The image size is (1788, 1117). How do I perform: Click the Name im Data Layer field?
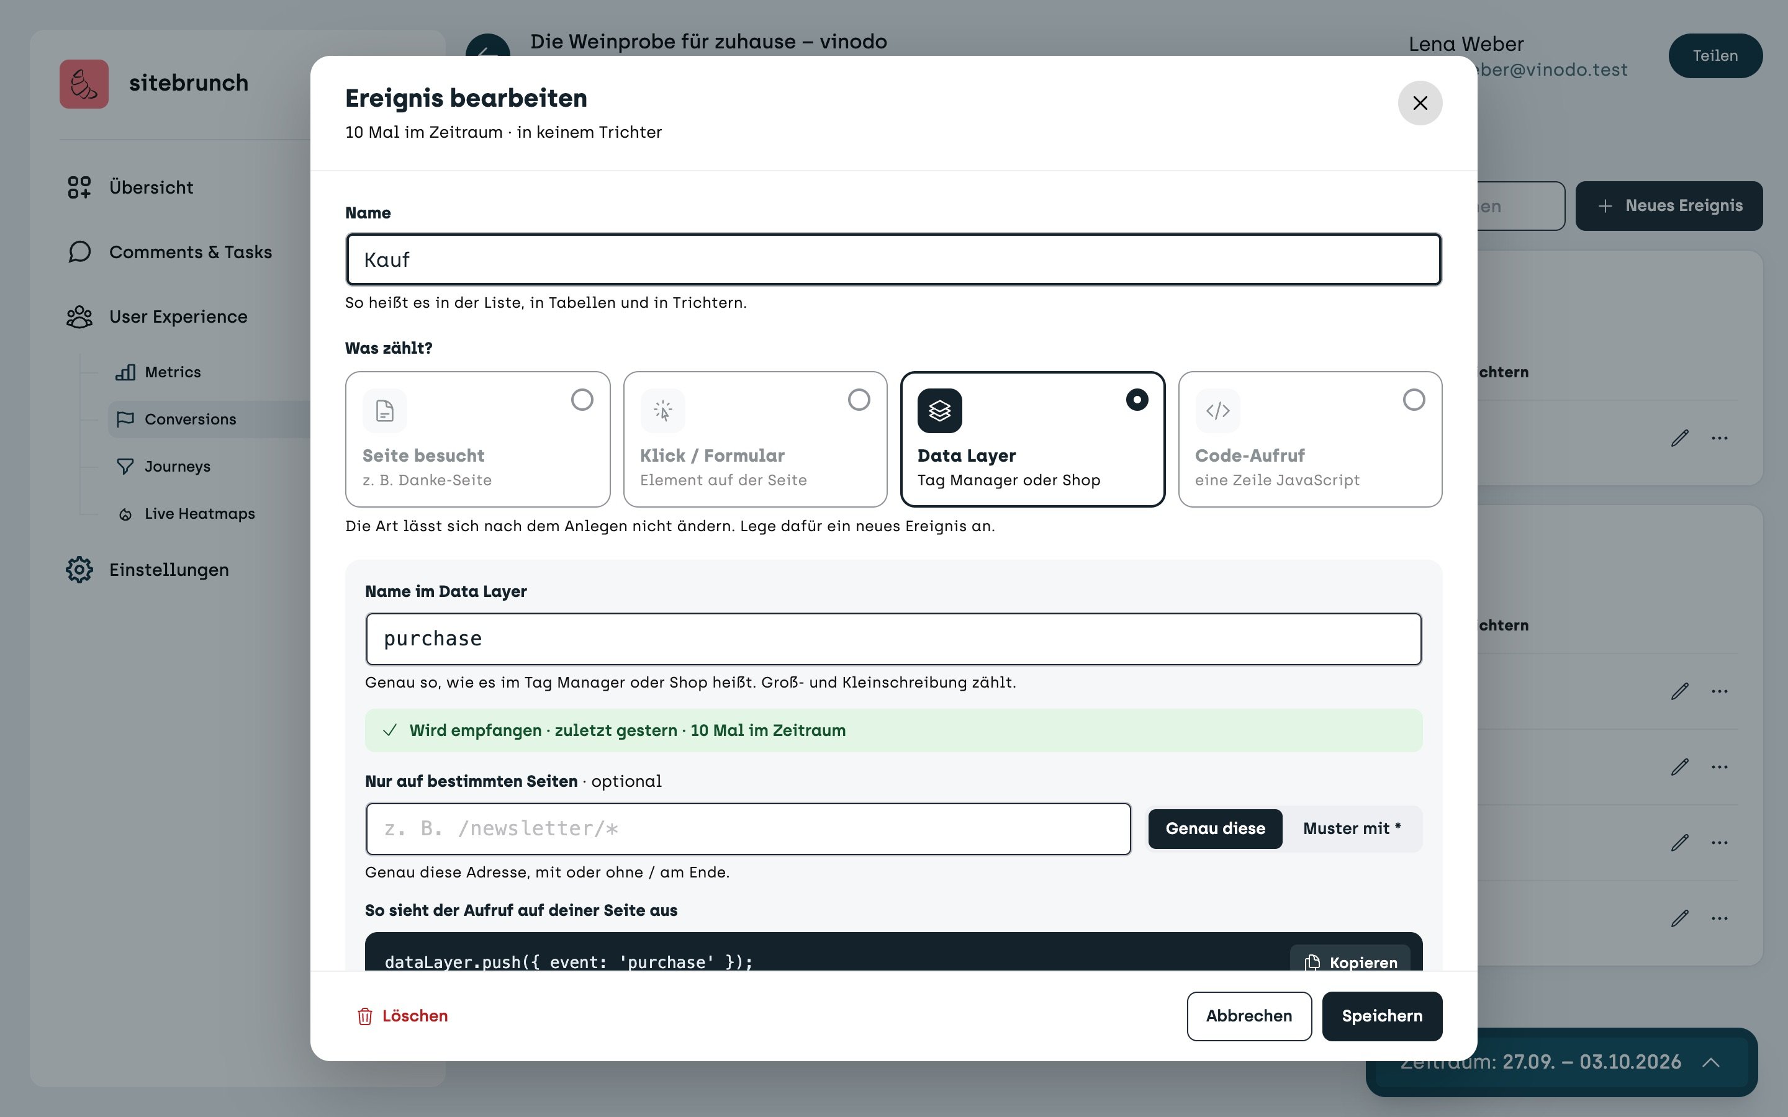click(893, 639)
